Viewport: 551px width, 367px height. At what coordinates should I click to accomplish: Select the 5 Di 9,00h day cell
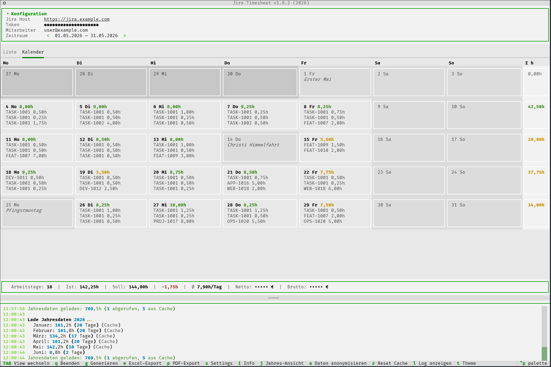tap(111, 115)
